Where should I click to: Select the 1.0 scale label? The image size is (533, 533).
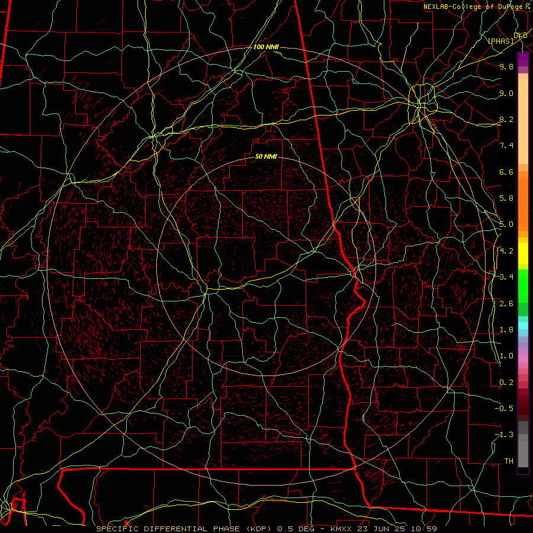click(x=506, y=356)
